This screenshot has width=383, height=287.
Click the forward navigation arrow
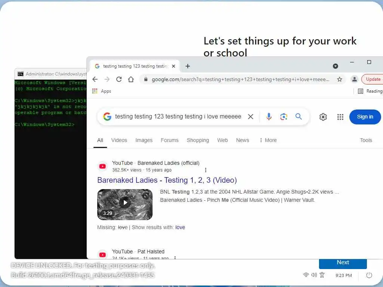[x=107, y=79]
